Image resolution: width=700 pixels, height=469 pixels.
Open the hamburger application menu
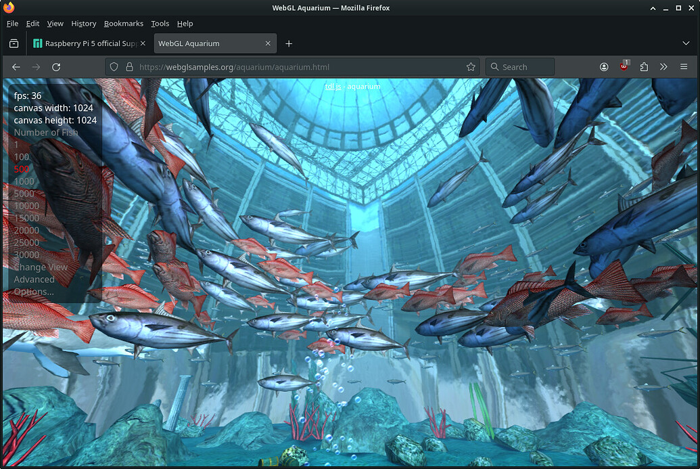click(x=684, y=67)
